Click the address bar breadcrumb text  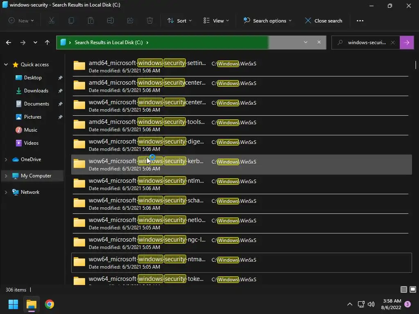coord(108,43)
